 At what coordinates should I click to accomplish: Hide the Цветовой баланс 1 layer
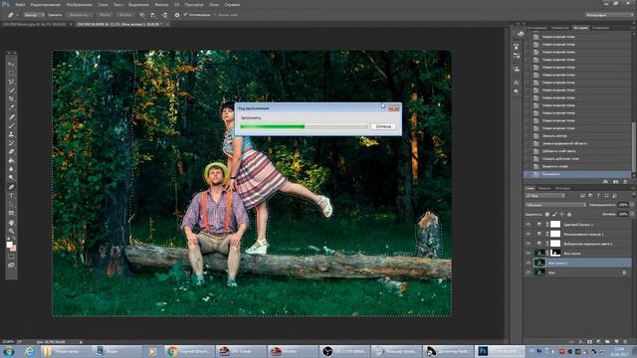coord(529,224)
